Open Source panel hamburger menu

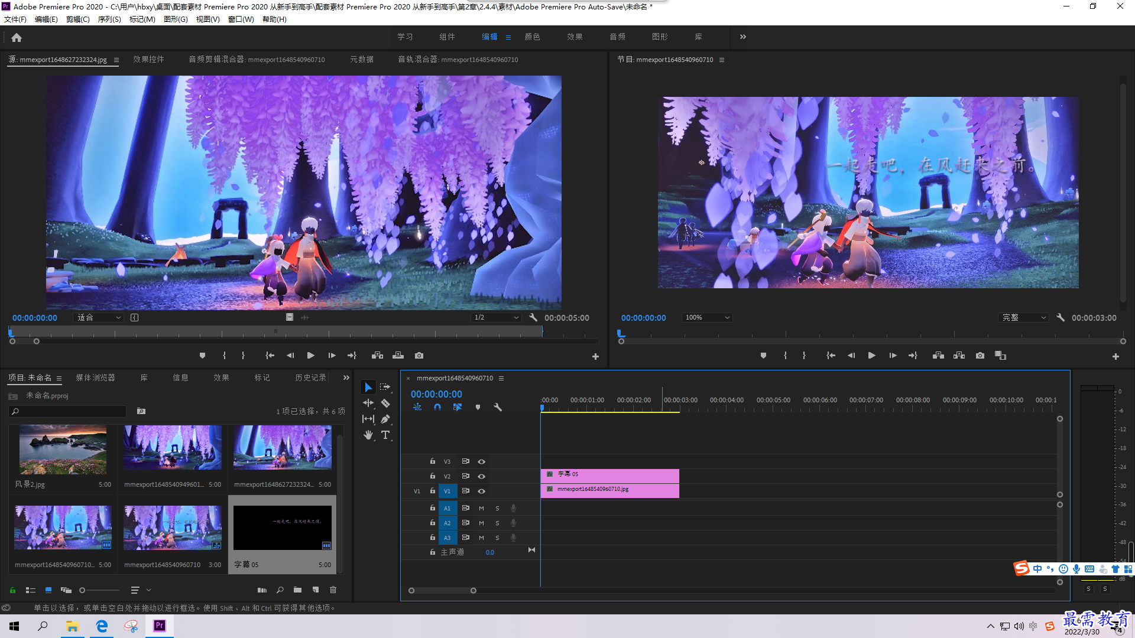point(116,60)
